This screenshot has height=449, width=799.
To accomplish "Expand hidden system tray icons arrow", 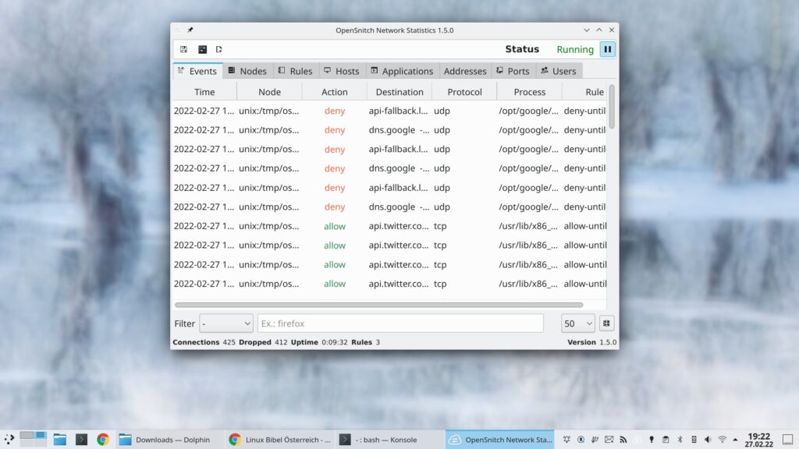I will click(x=735, y=440).
